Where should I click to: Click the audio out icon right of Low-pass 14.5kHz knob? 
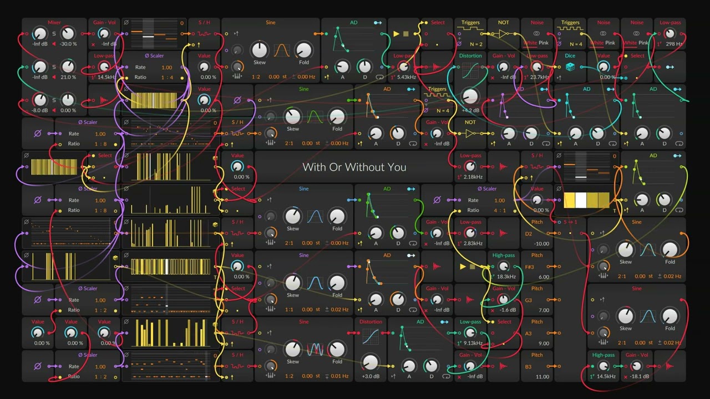tap(104, 100)
